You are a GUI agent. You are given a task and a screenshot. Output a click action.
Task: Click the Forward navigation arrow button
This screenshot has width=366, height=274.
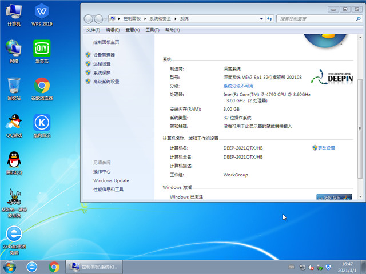point(98,19)
